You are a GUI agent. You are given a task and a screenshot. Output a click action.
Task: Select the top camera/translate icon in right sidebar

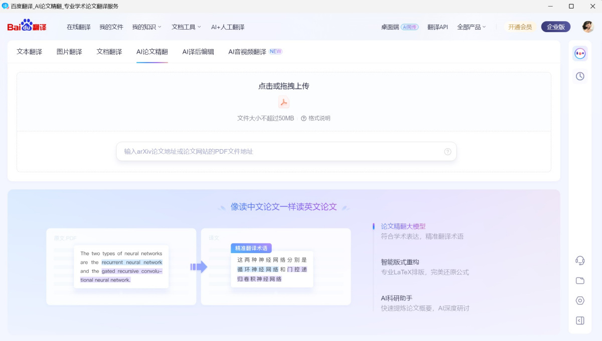[580, 53]
